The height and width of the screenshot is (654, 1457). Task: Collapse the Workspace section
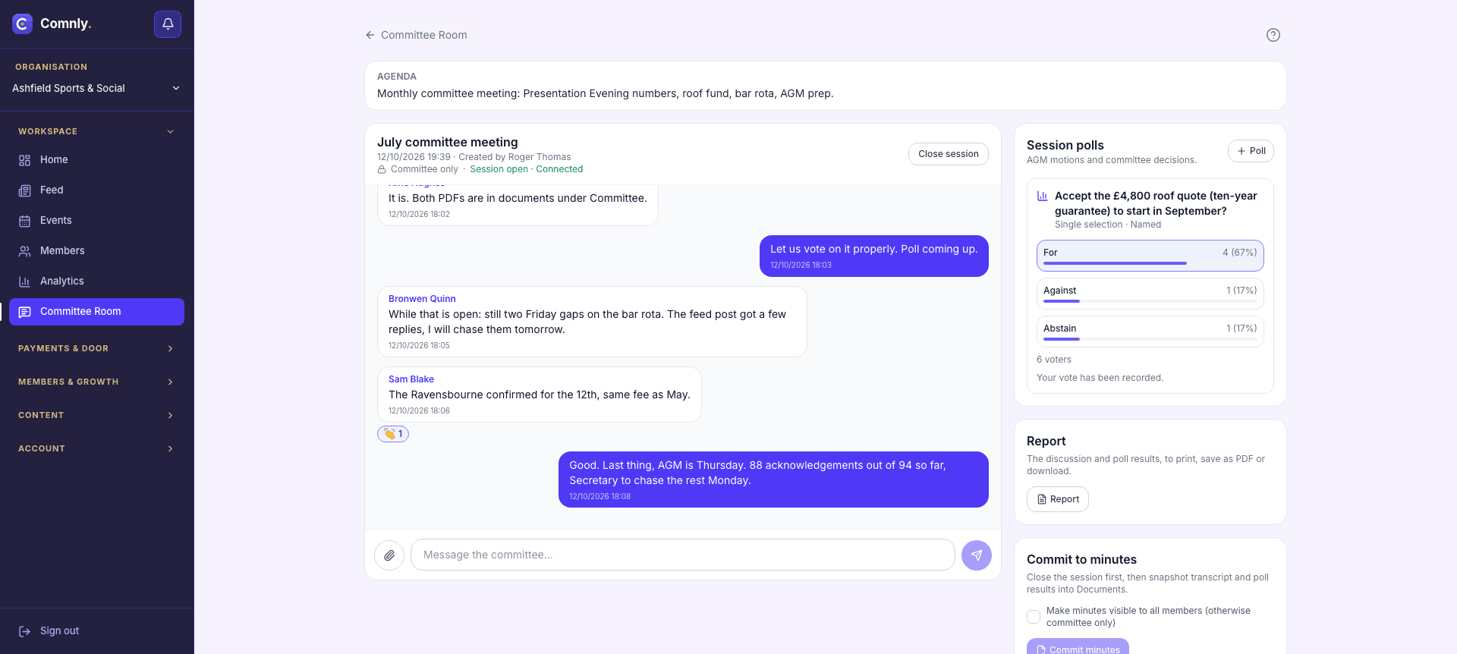click(x=97, y=131)
